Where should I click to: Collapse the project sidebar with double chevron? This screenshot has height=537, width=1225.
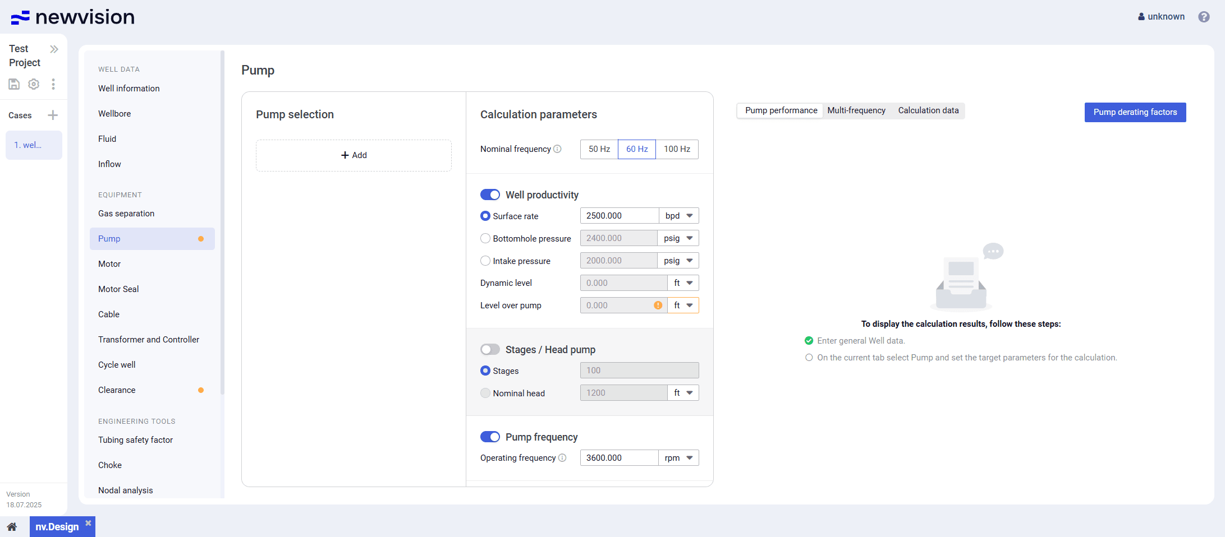pyautogui.click(x=54, y=49)
